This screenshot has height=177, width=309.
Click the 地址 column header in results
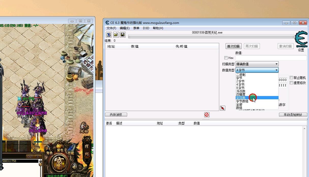(x=117, y=46)
